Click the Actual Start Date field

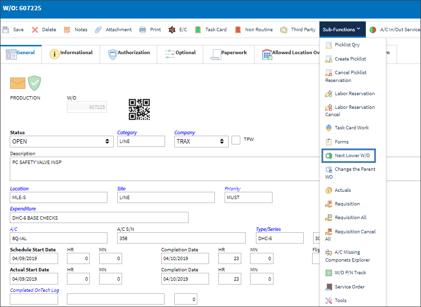[x=34, y=279]
